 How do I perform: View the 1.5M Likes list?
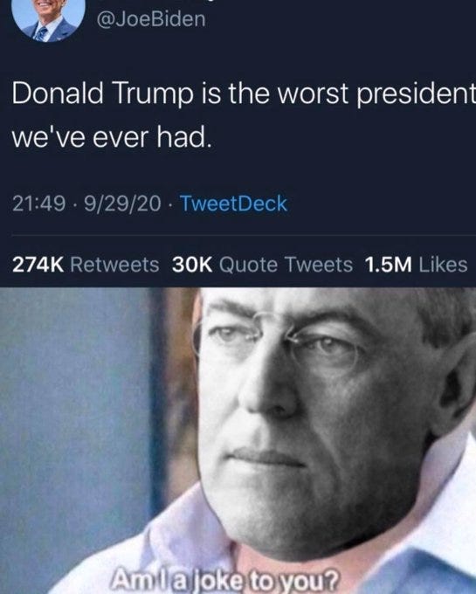(416, 265)
